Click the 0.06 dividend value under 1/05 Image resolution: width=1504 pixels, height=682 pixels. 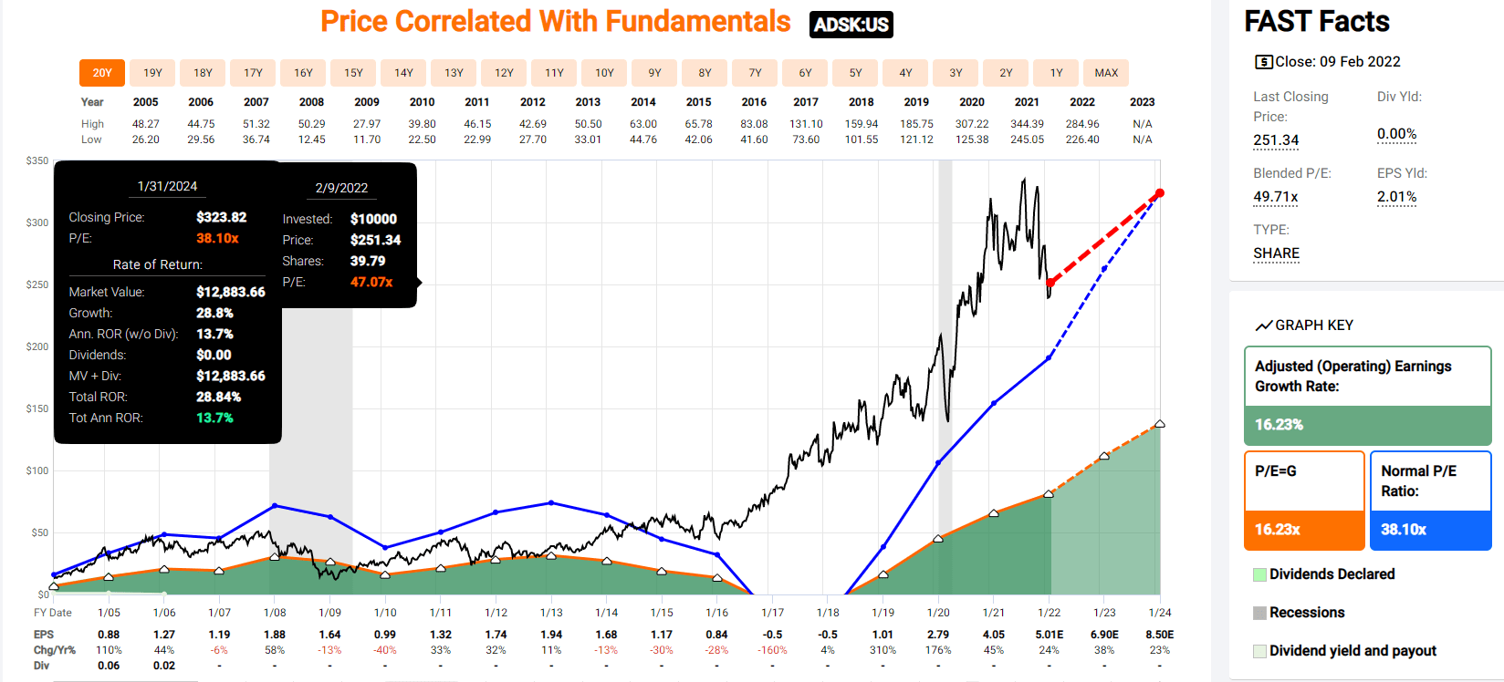[x=109, y=666]
